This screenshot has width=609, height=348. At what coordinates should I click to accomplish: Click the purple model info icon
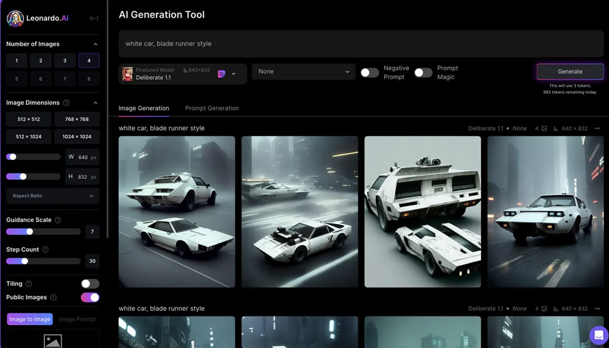(x=222, y=74)
